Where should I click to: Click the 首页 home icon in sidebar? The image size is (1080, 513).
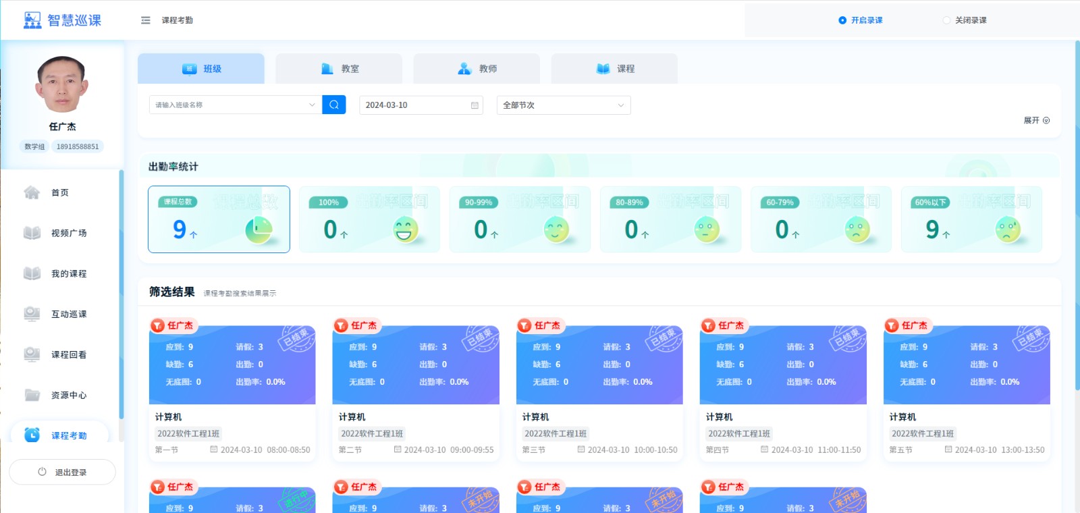(x=32, y=192)
